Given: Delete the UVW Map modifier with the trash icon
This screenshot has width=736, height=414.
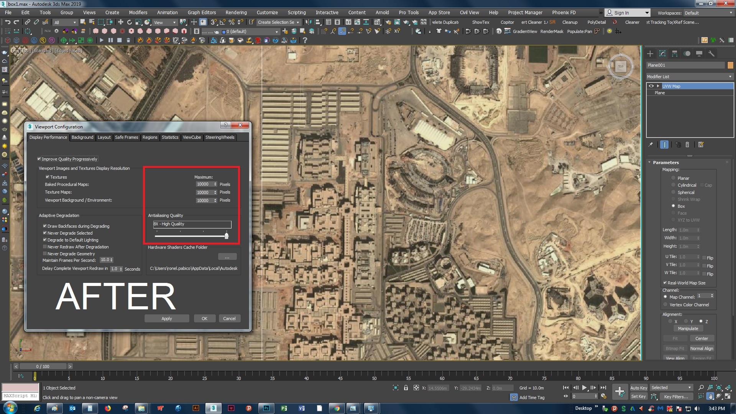Looking at the screenshot, I should coord(687,145).
